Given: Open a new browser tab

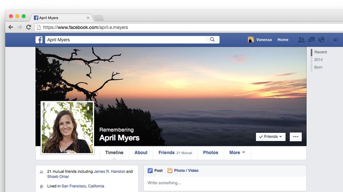Looking at the screenshot, I should pyautogui.click(x=98, y=18).
